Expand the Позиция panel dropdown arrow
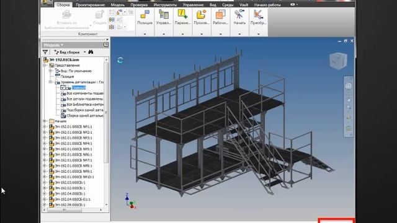397x223 pixels. tap(145, 34)
